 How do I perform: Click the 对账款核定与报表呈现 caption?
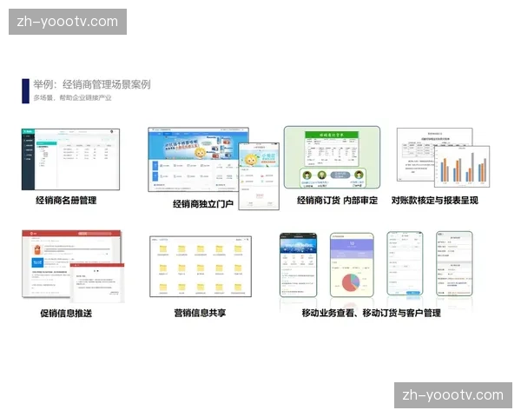pos(435,201)
